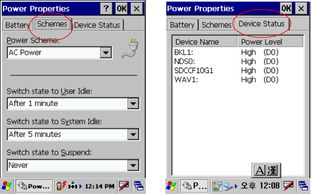Expand the User Idle dropdown arrow

(133, 103)
